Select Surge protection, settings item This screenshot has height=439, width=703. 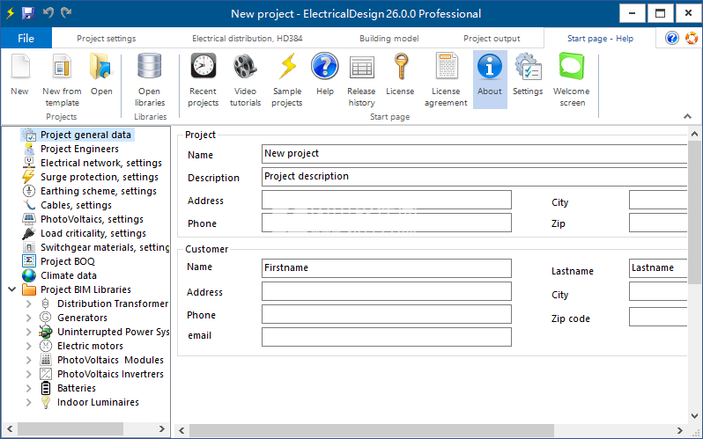click(x=99, y=177)
